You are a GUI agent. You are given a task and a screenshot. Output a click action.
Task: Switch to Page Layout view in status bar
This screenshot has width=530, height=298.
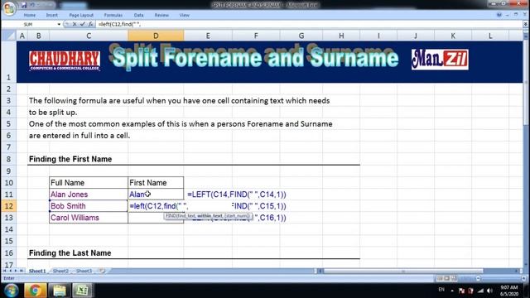446,278
